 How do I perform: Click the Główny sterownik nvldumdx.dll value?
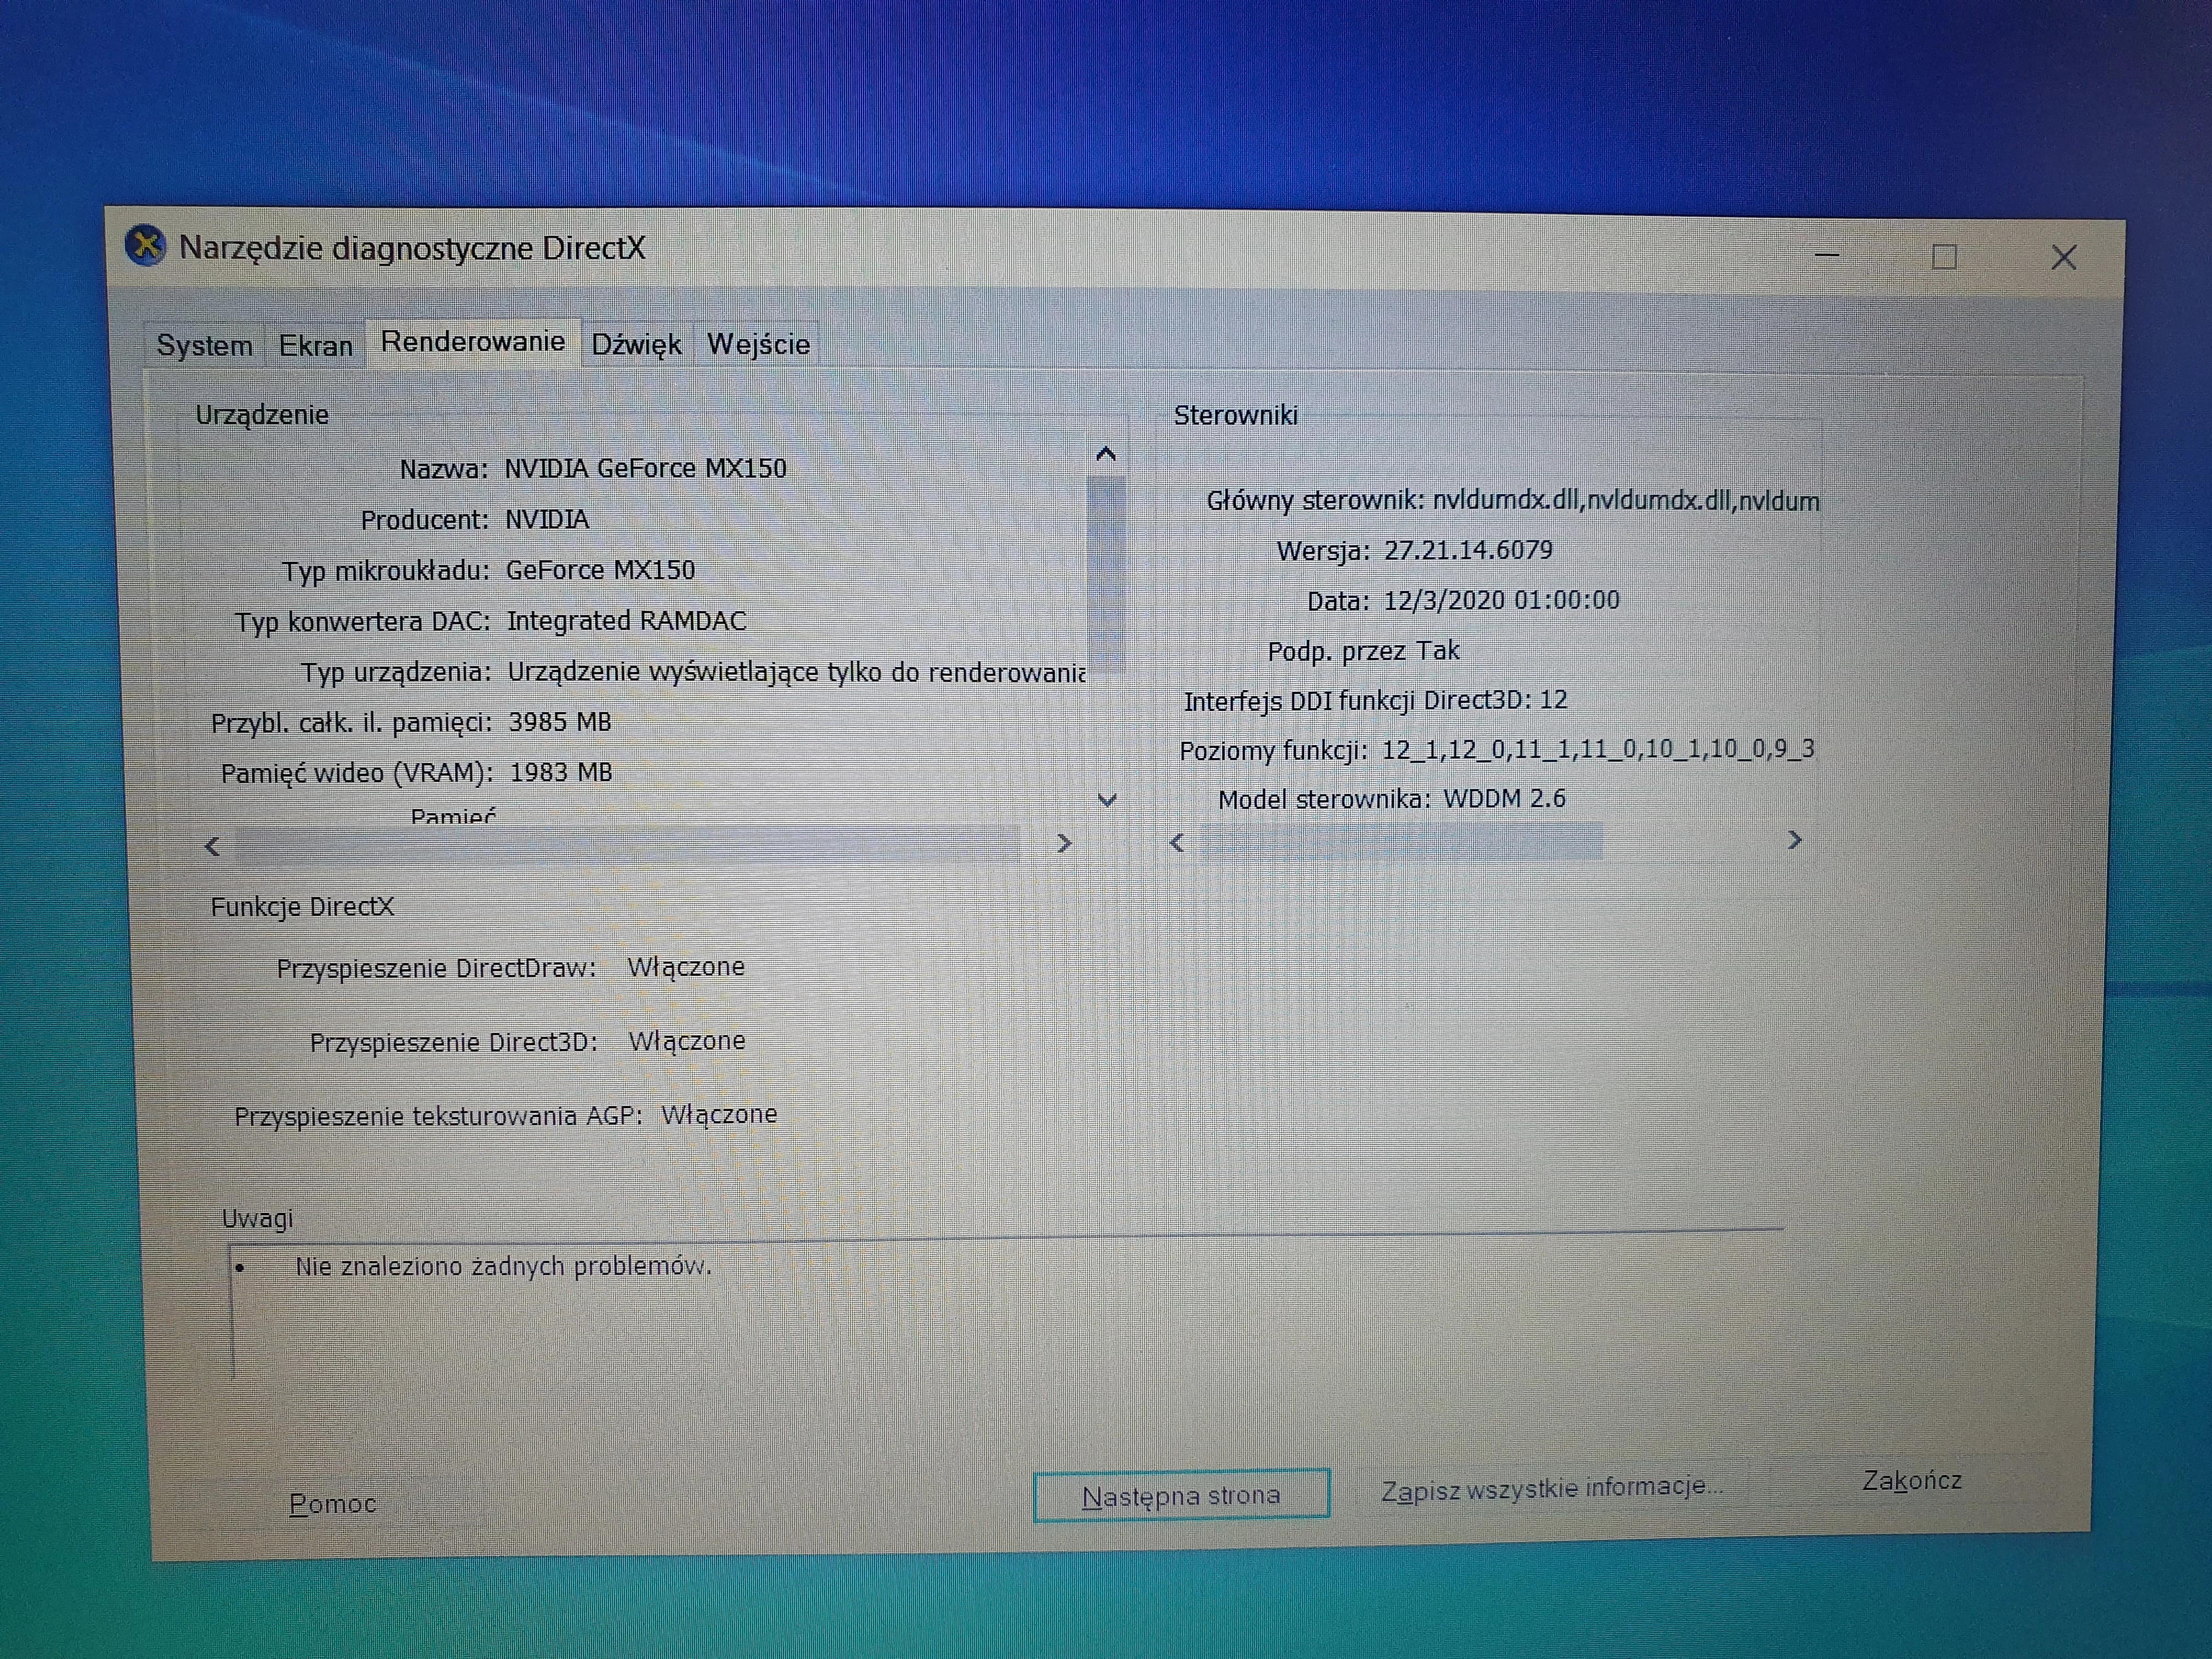pos(1625,500)
